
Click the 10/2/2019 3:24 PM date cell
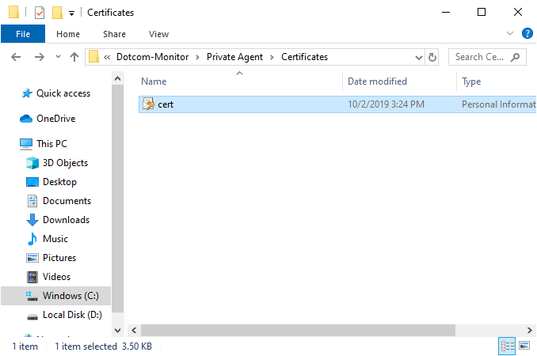(386, 104)
